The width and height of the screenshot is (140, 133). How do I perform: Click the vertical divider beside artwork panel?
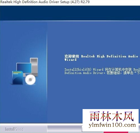(x=47, y=72)
